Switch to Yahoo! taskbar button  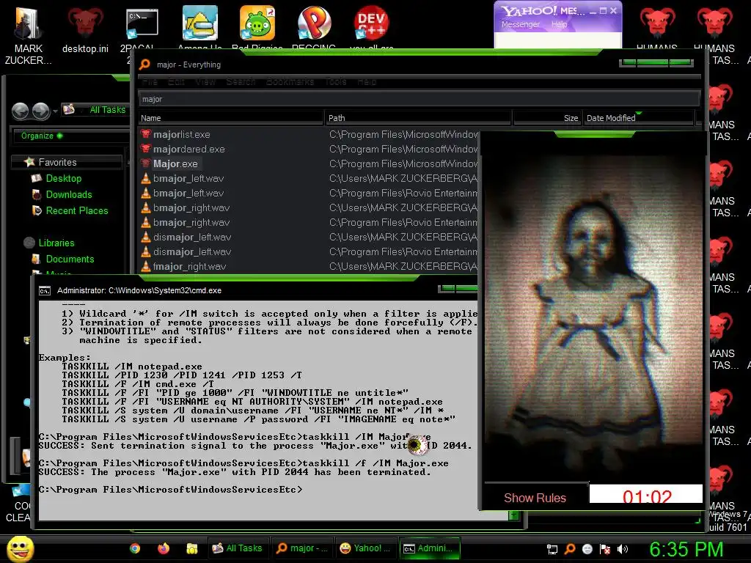click(x=365, y=548)
